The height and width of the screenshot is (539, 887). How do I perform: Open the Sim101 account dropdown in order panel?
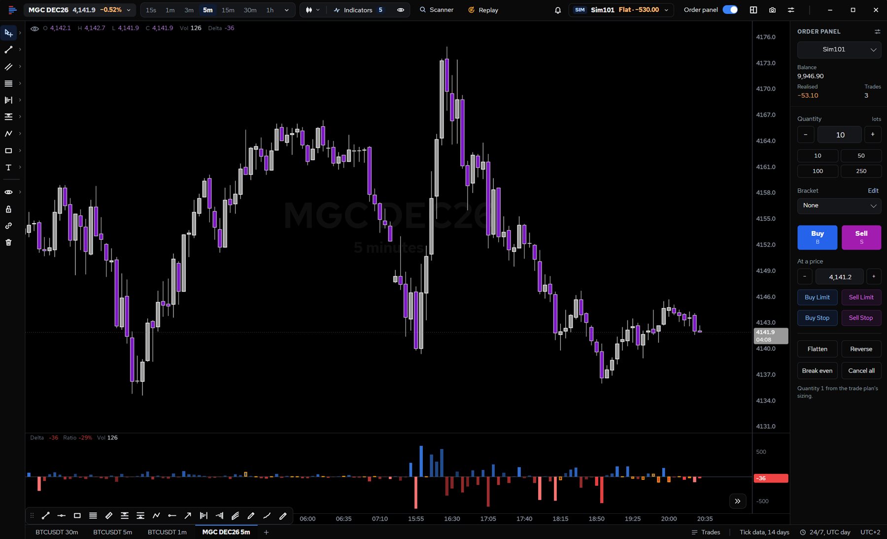839,50
